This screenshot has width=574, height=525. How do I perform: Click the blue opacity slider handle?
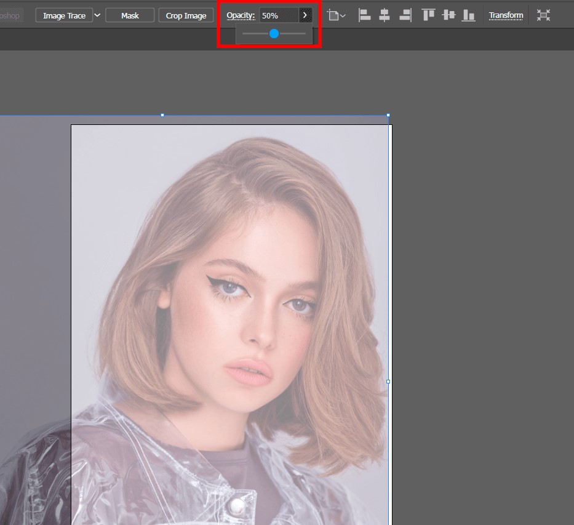click(274, 34)
